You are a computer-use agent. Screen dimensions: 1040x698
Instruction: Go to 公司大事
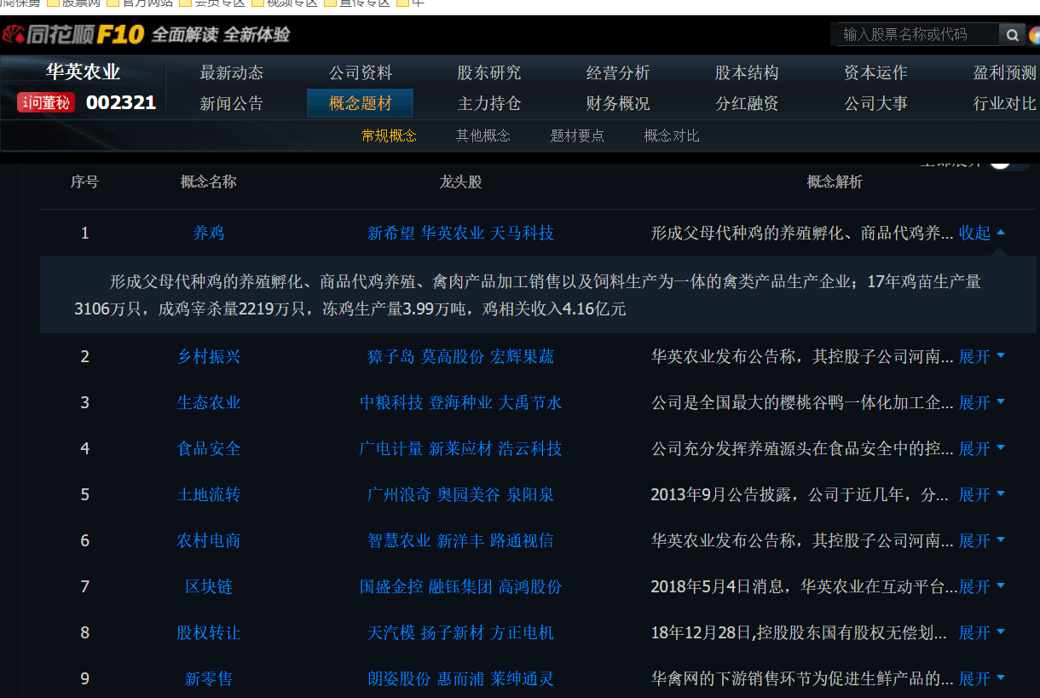(x=875, y=104)
